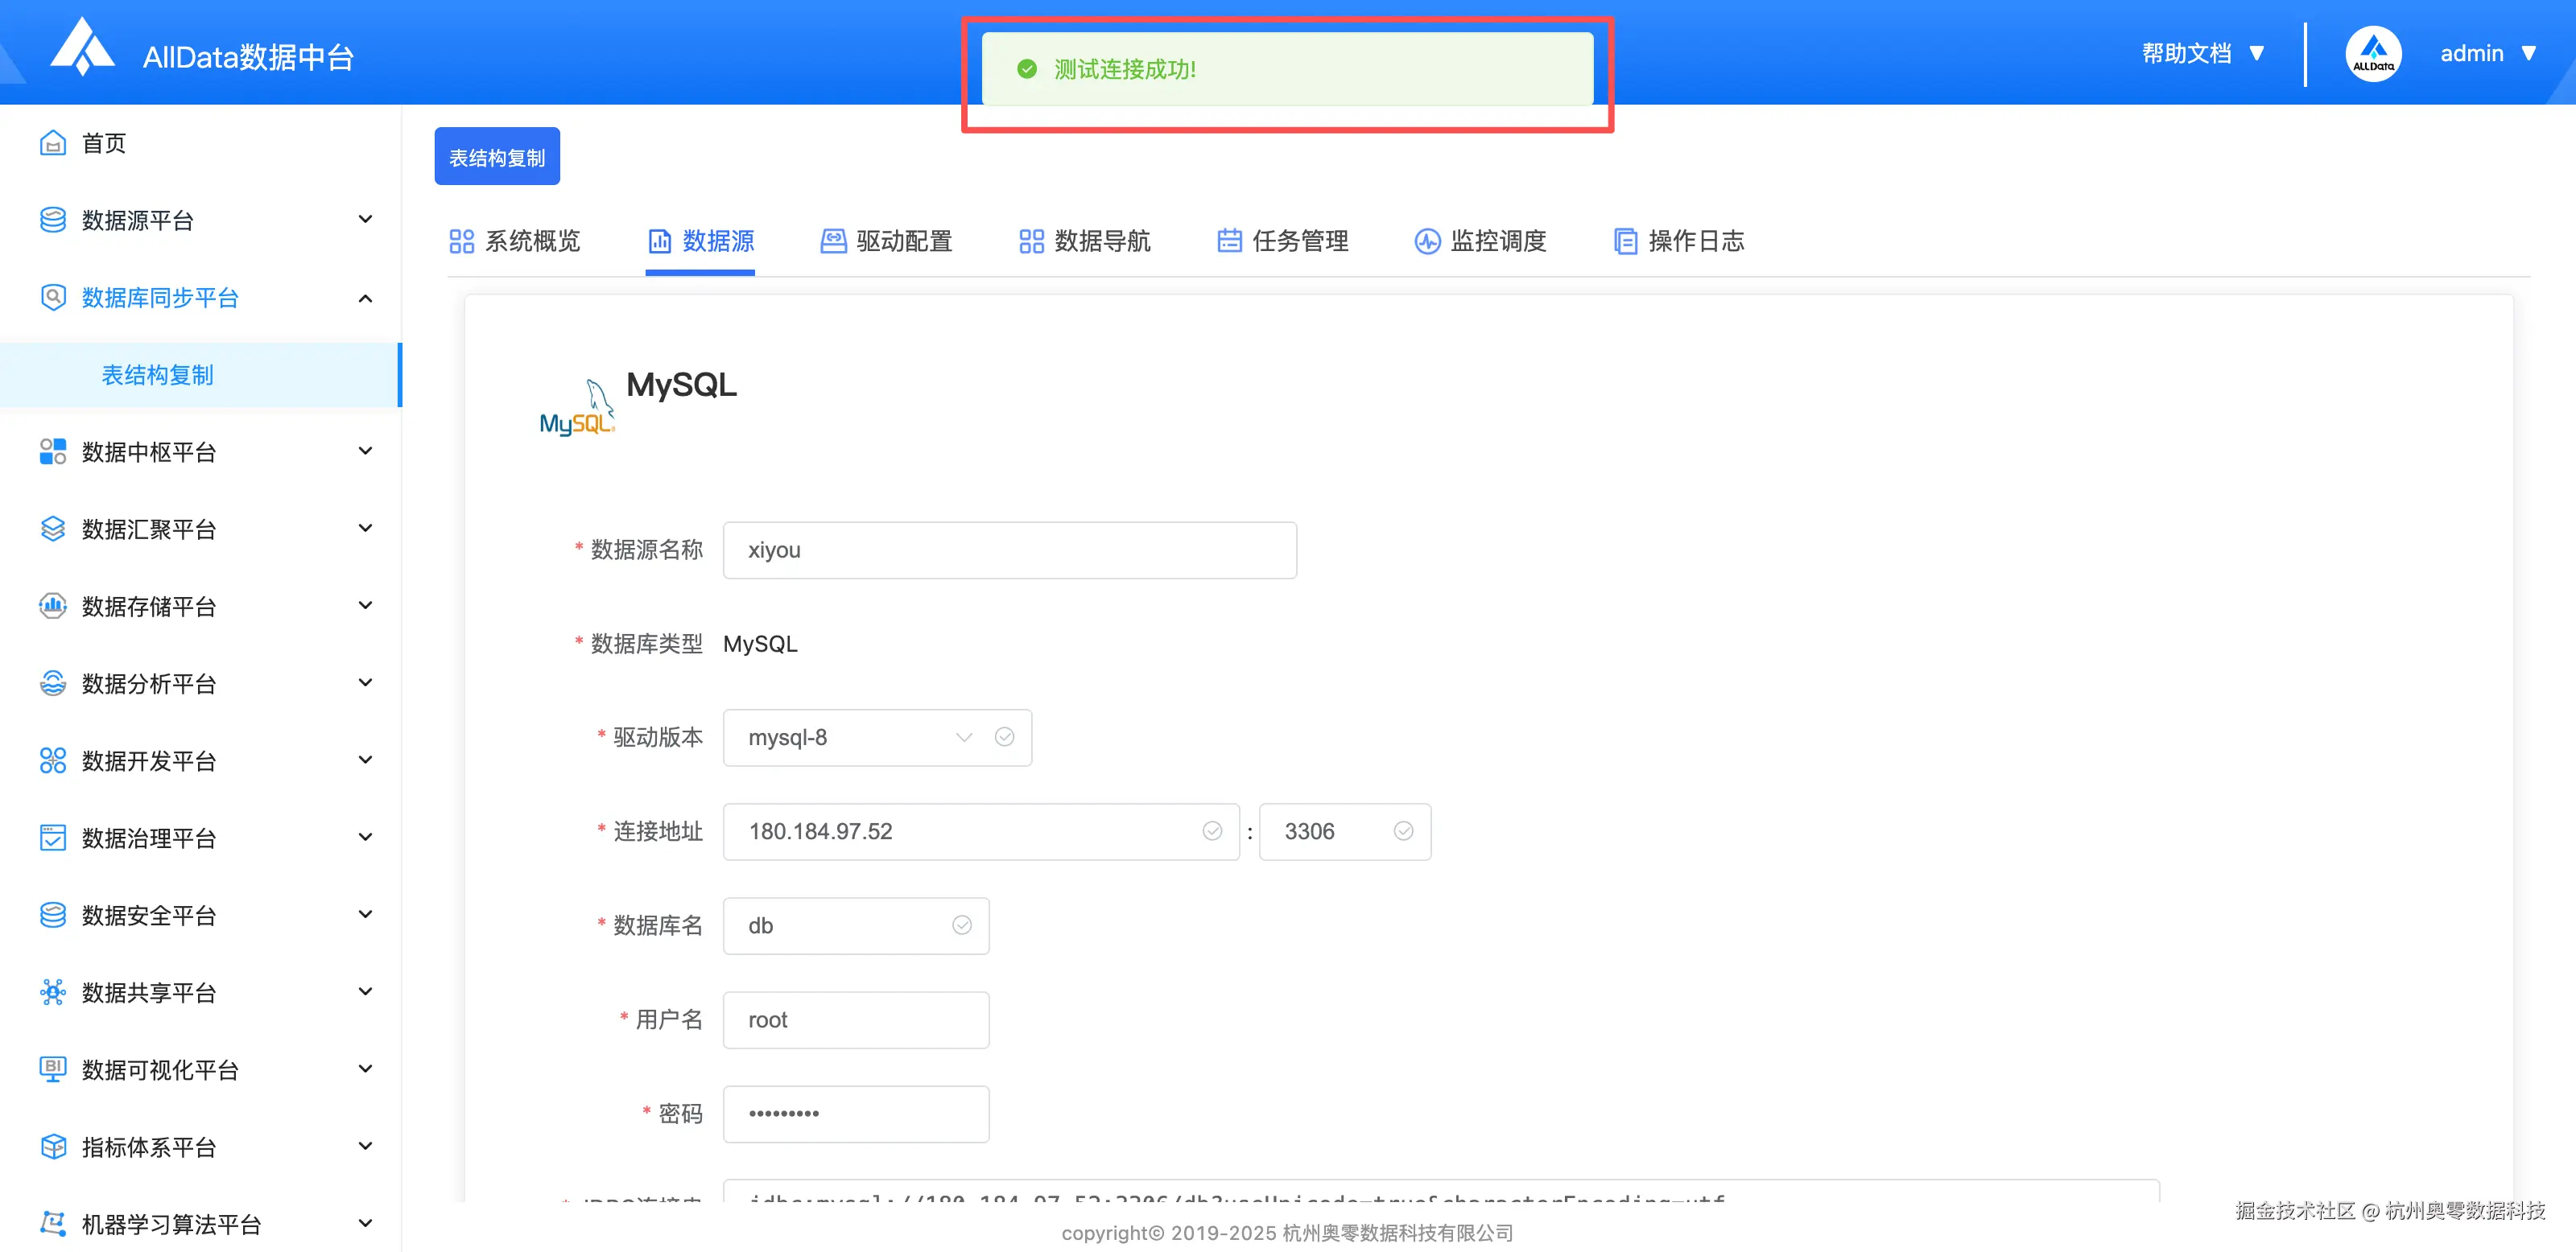Click the blue 表结构复制 button
Image resolution: width=2576 pixels, height=1252 pixels.
(x=497, y=156)
